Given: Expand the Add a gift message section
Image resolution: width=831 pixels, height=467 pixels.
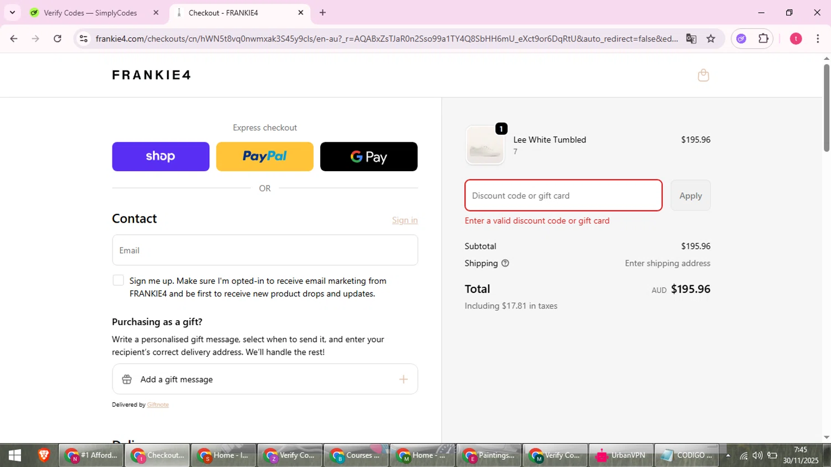Looking at the screenshot, I should tap(265, 379).
